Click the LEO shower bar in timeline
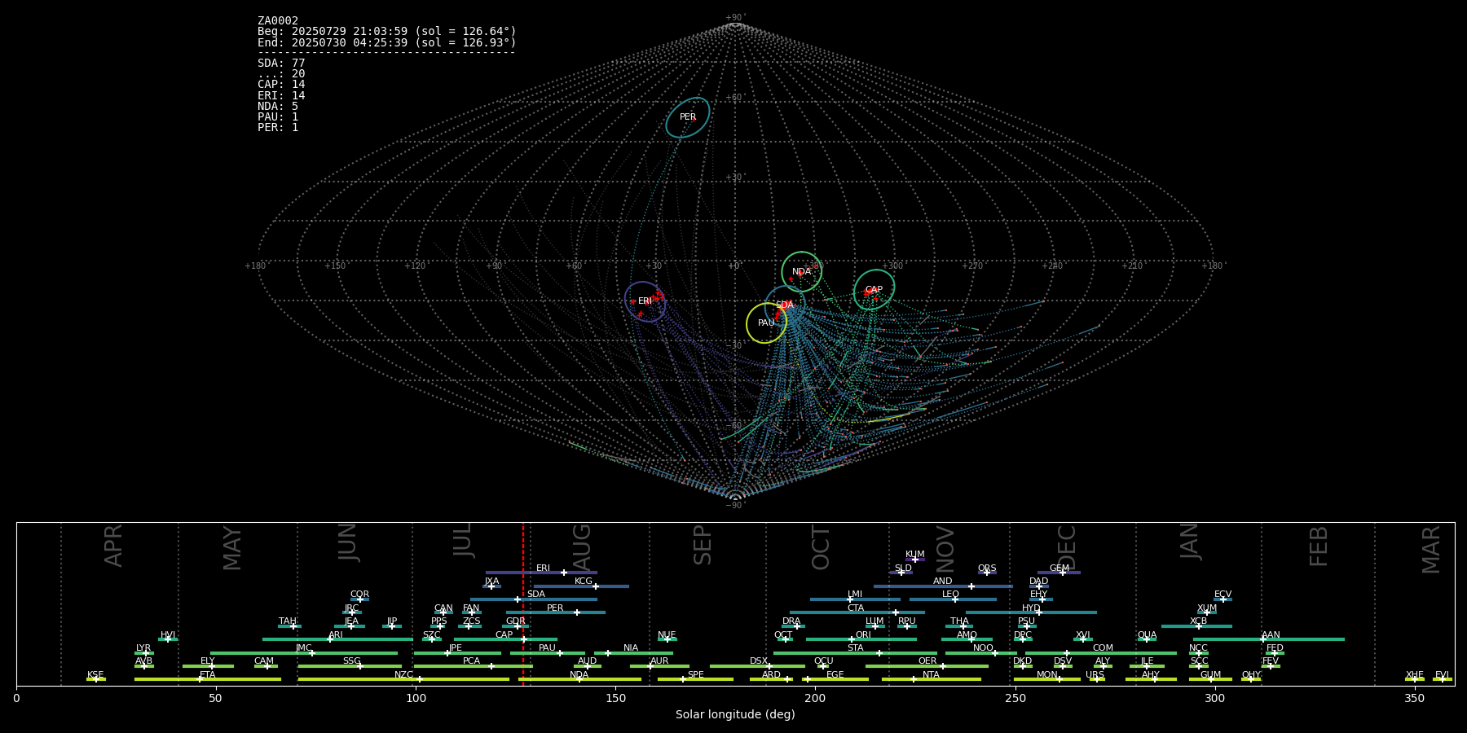The image size is (1467, 733). pos(953,599)
